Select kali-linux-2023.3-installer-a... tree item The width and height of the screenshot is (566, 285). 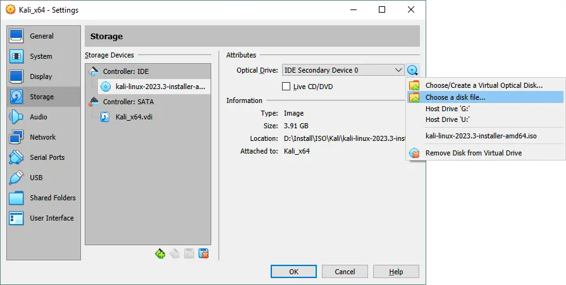pyautogui.click(x=160, y=87)
